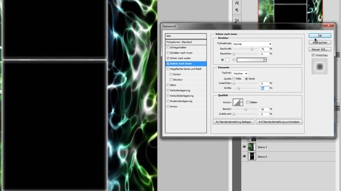Hide layer Ebene 3 with eye icon
Viewport: 341px width, 191px height.
(244, 147)
